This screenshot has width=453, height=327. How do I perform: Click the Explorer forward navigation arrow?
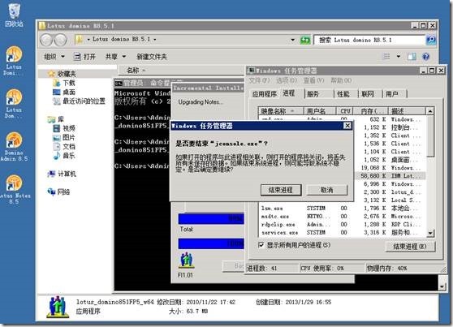(x=61, y=40)
